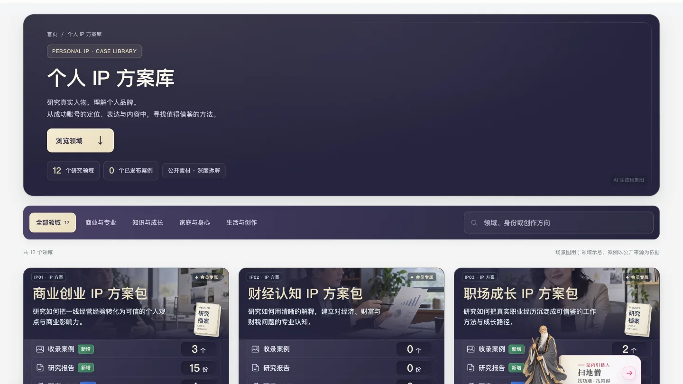
Task: Click the IP01 · IP 方案 label
Action: [x=48, y=277]
